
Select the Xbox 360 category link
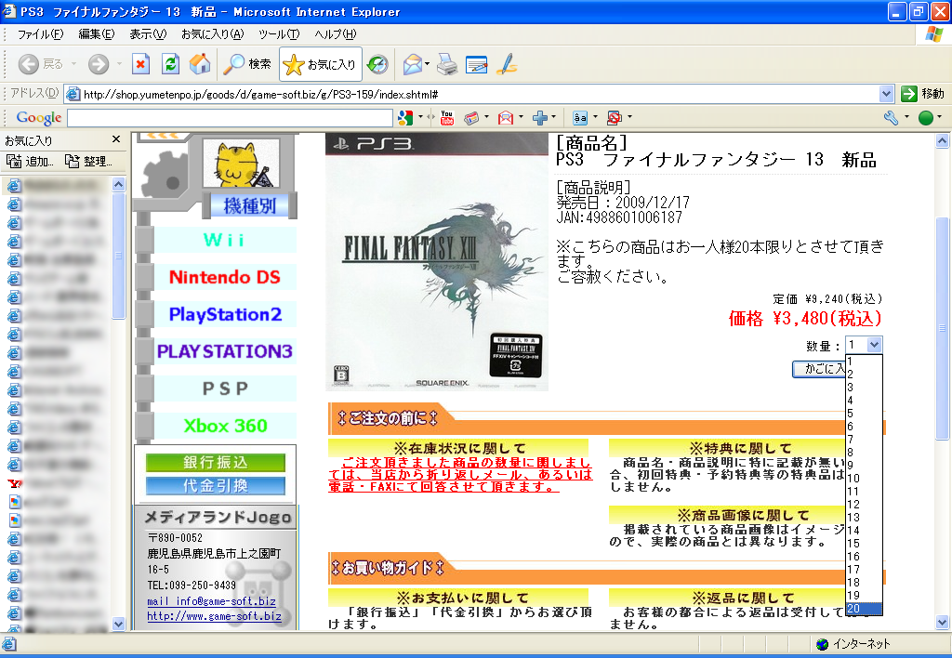(225, 427)
